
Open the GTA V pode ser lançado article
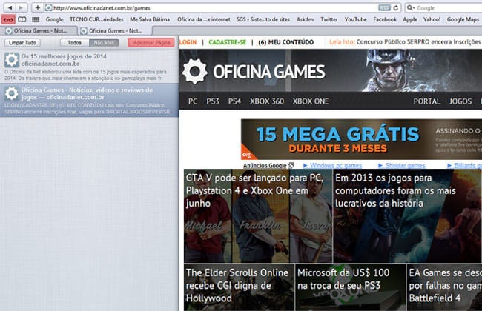pos(258,215)
